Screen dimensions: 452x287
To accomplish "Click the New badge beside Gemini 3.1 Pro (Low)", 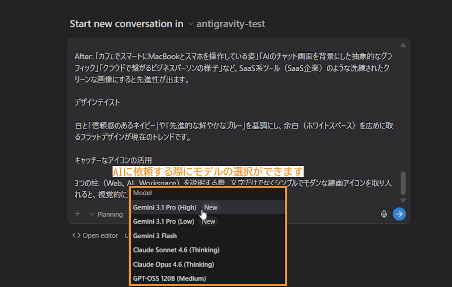I will [x=208, y=221].
